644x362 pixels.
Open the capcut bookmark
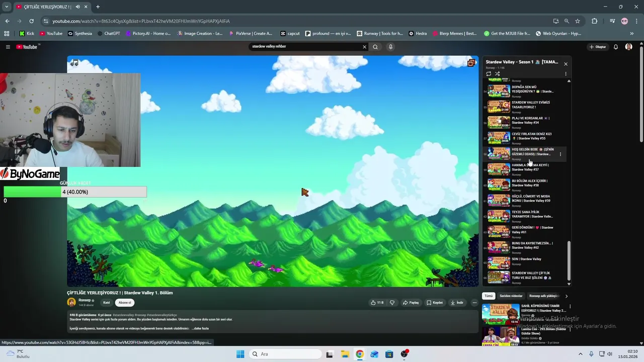tap(290, 34)
